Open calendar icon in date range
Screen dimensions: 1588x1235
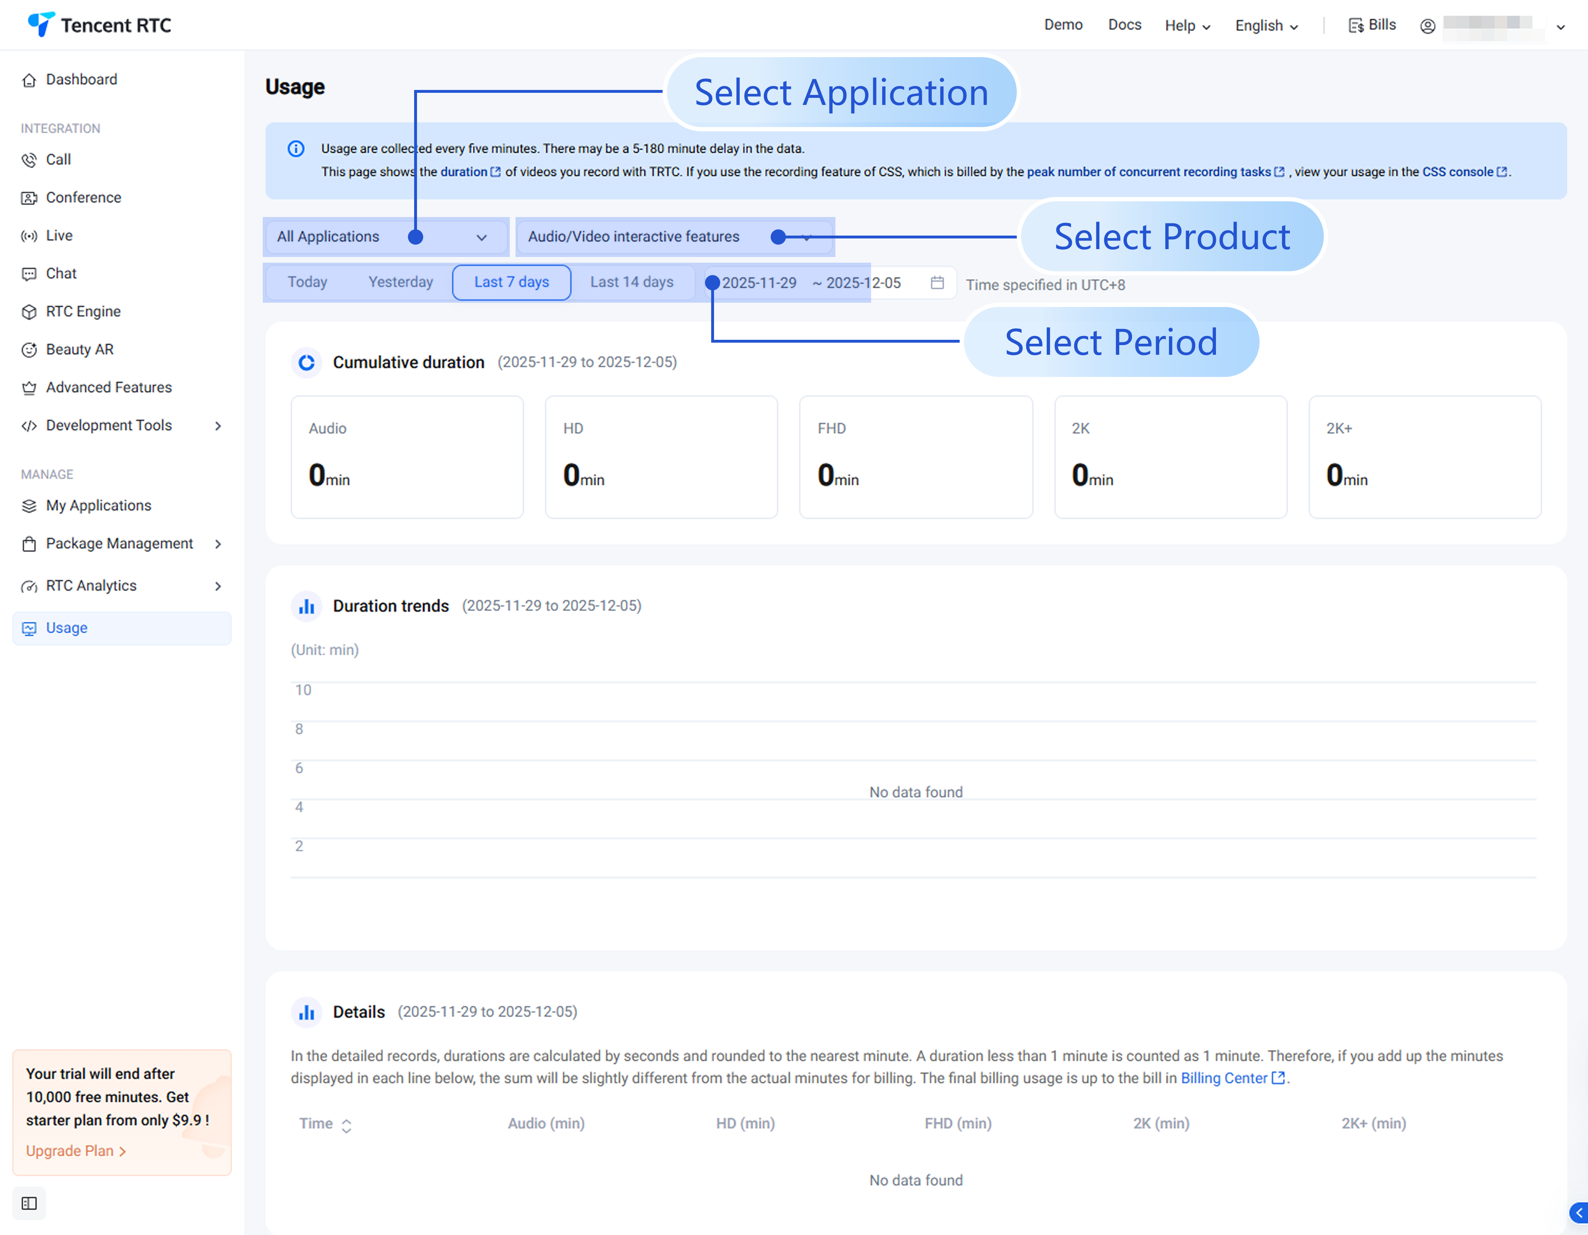(937, 283)
